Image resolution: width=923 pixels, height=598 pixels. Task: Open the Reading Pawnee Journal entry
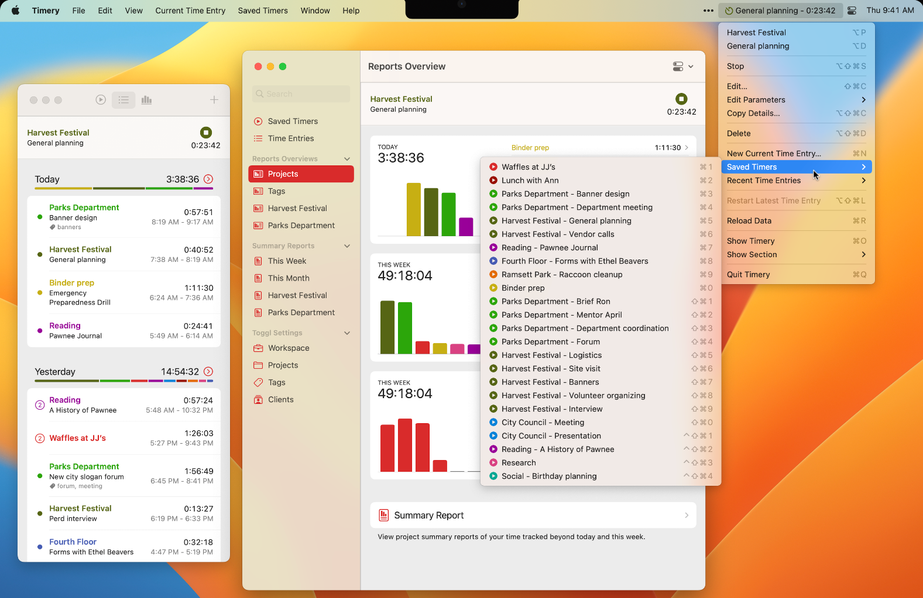click(124, 330)
